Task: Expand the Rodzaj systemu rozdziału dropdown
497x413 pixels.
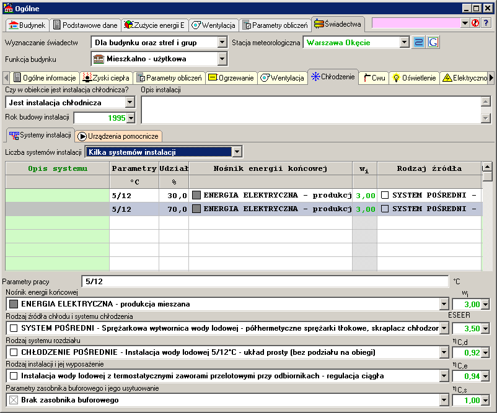Action: tap(444, 352)
